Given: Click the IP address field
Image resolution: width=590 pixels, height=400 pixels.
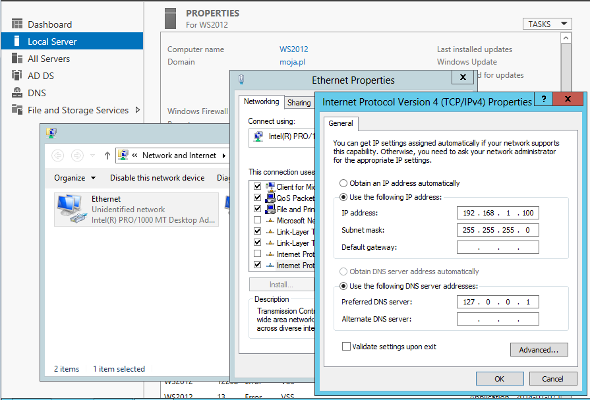Looking at the screenshot, I should pos(498,213).
